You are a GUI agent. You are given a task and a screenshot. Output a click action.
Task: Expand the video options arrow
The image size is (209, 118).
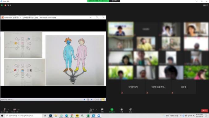click(x=19, y=109)
